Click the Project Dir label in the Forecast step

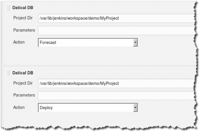(23, 18)
